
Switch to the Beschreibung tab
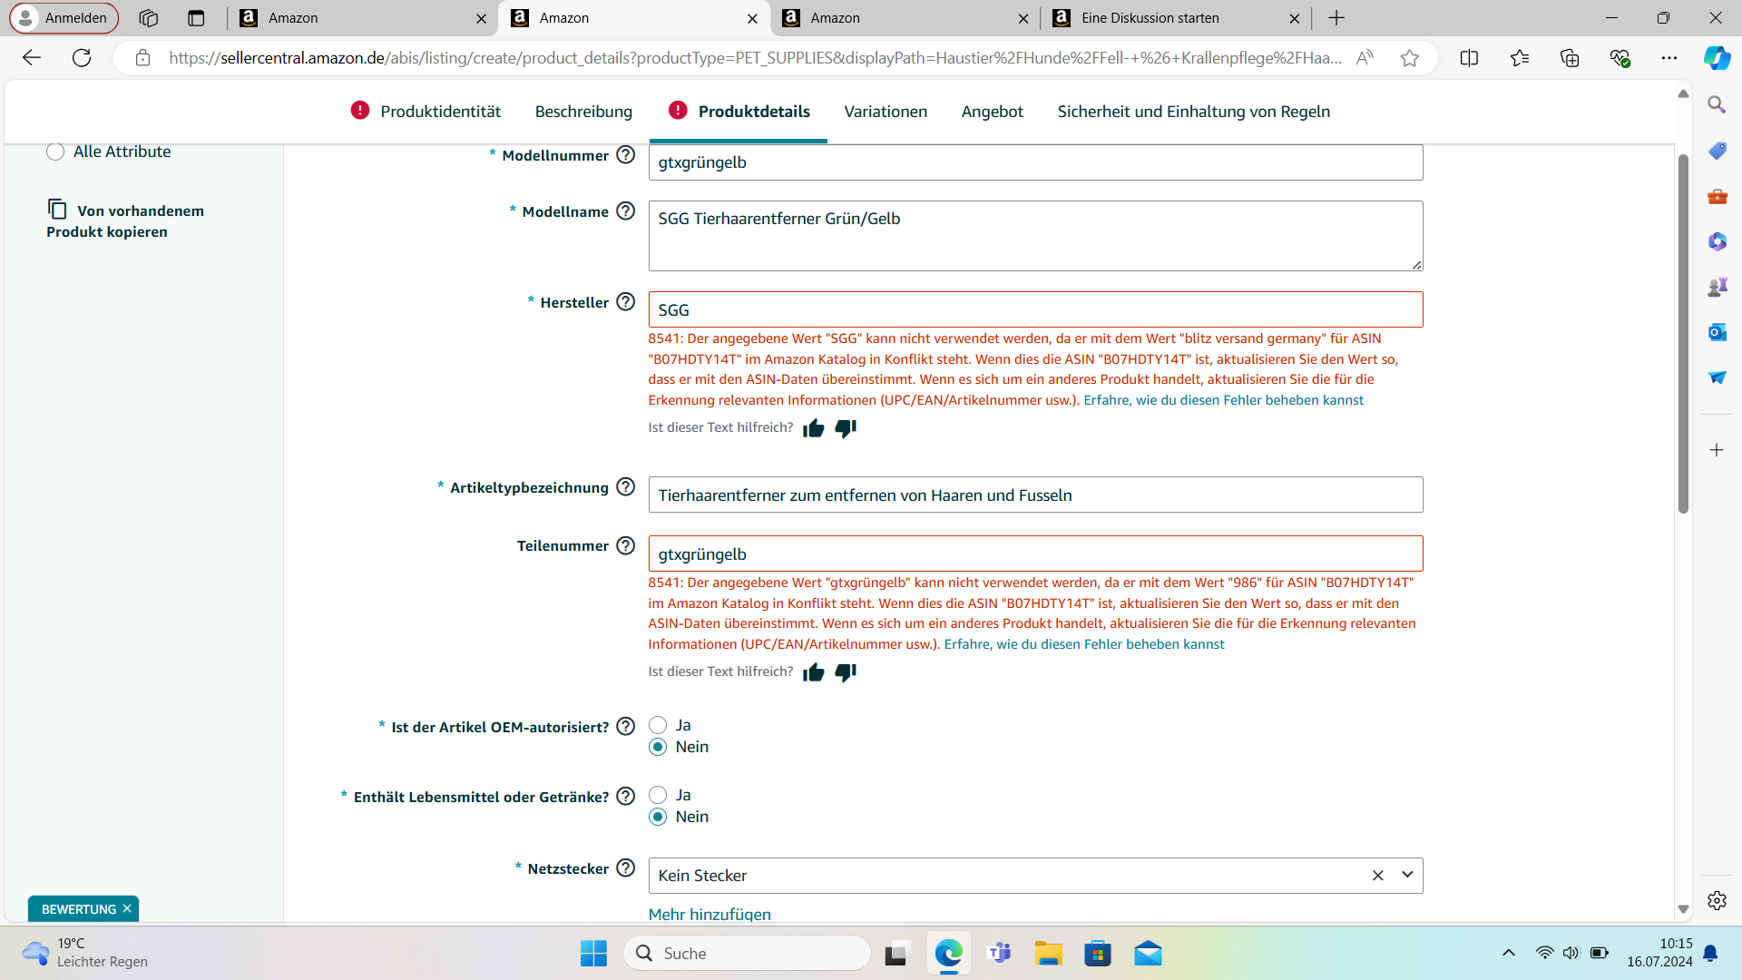[x=583, y=112]
